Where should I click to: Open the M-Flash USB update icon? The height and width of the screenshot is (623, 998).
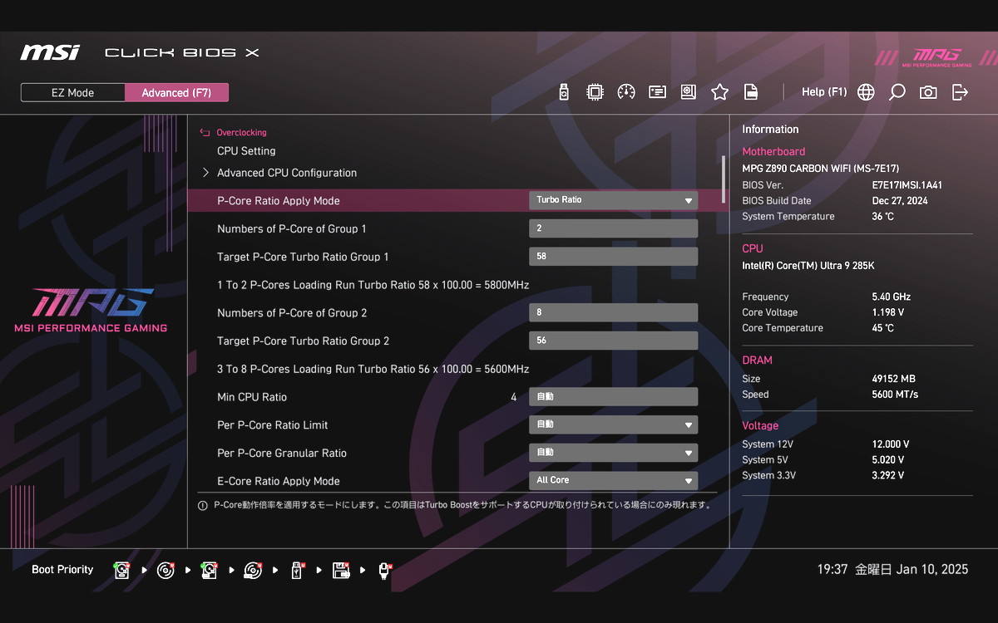pyautogui.click(x=564, y=92)
